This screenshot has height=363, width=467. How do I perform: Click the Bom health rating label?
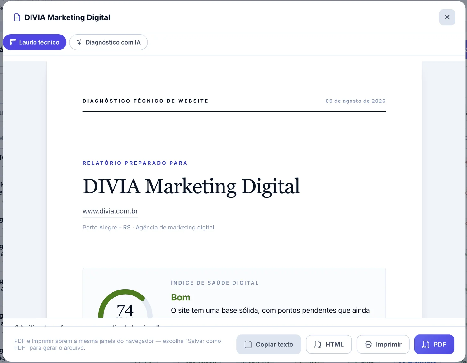(181, 297)
